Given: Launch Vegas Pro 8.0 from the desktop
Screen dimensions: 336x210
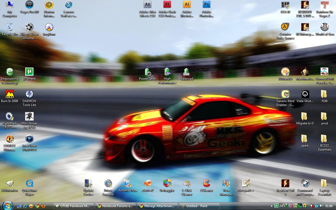Looking at the screenshot, I should (29, 7).
